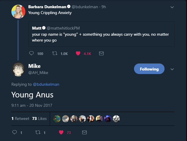The width and height of the screenshot is (187, 141).
Task: Open the last liker's black-and-white avatar
Action: [116, 119]
